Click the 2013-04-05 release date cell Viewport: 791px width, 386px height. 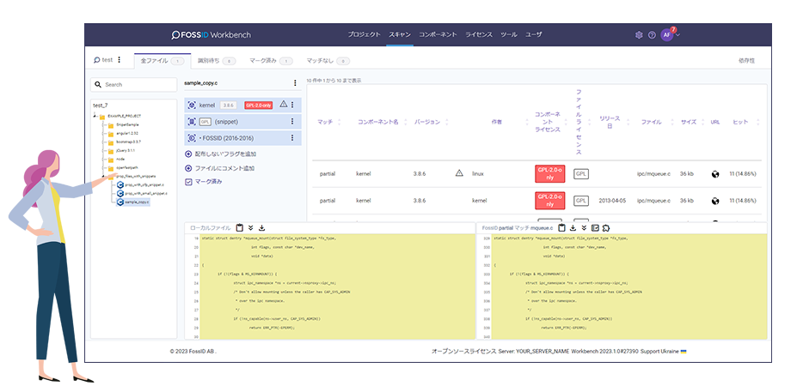tap(611, 201)
